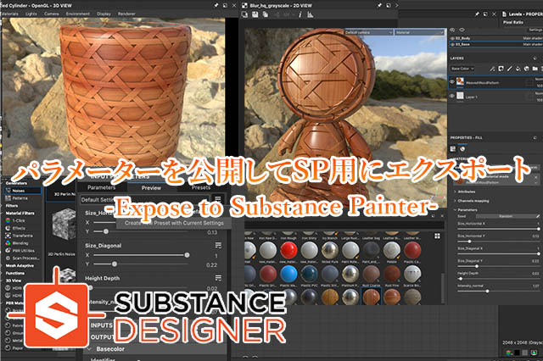Select the 02_Body texture set
The width and height of the screenshot is (543, 361).
[495, 38]
